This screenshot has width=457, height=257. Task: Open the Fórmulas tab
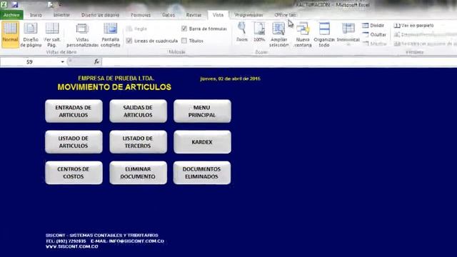(x=141, y=15)
